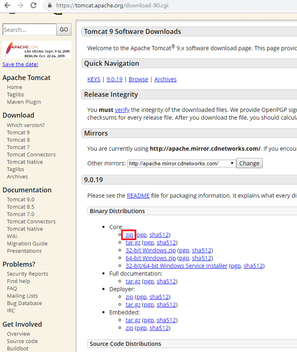Download the Full documentation tar.gz
Viewport: 297px width, 352px height.
[133, 282]
